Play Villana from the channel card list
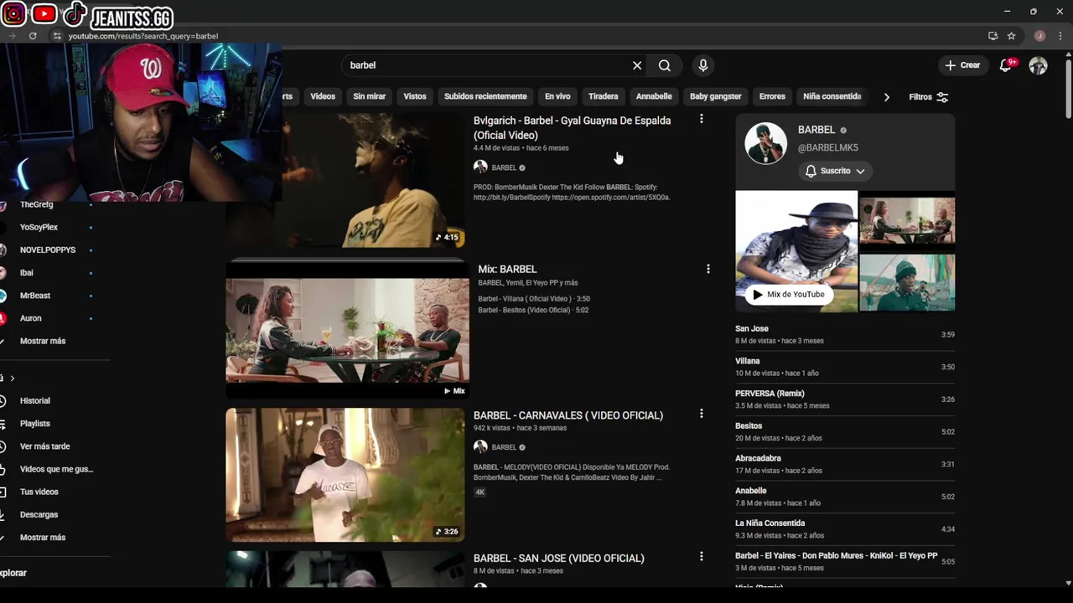This screenshot has height=603, width=1073. pyautogui.click(x=845, y=367)
